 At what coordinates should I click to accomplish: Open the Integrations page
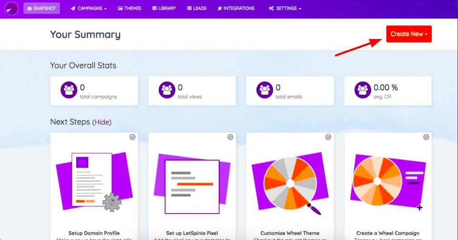[236, 9]
